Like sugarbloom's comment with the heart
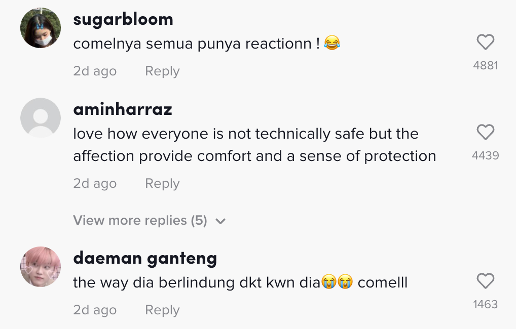Viewport: 516px width, 329px height. [x=485, y=42]
